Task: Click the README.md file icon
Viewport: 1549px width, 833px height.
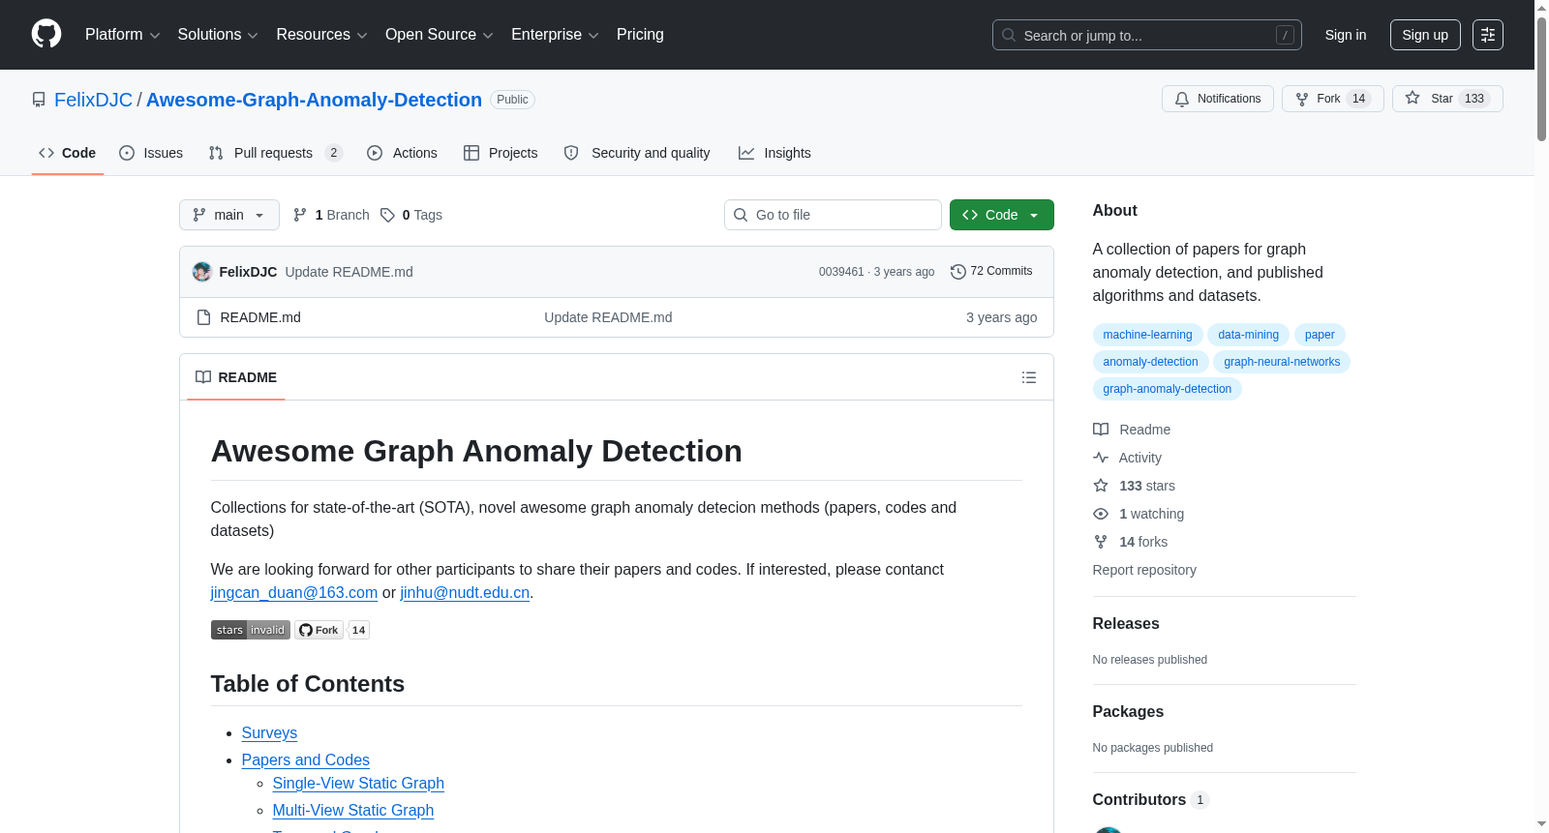Action: (203, 317)
